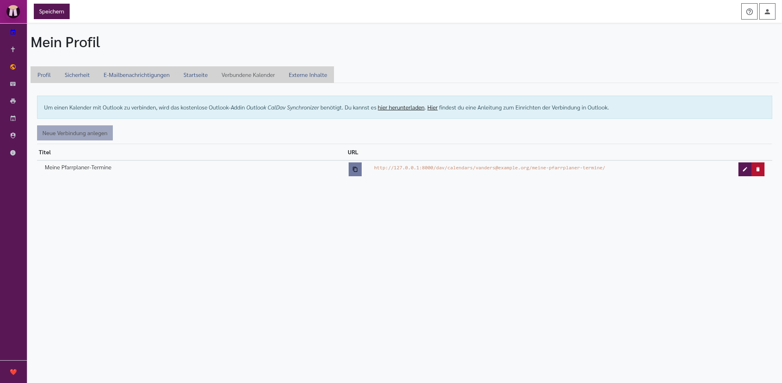
Task: Open the printer sidebar icon
Action: (13, 101)
